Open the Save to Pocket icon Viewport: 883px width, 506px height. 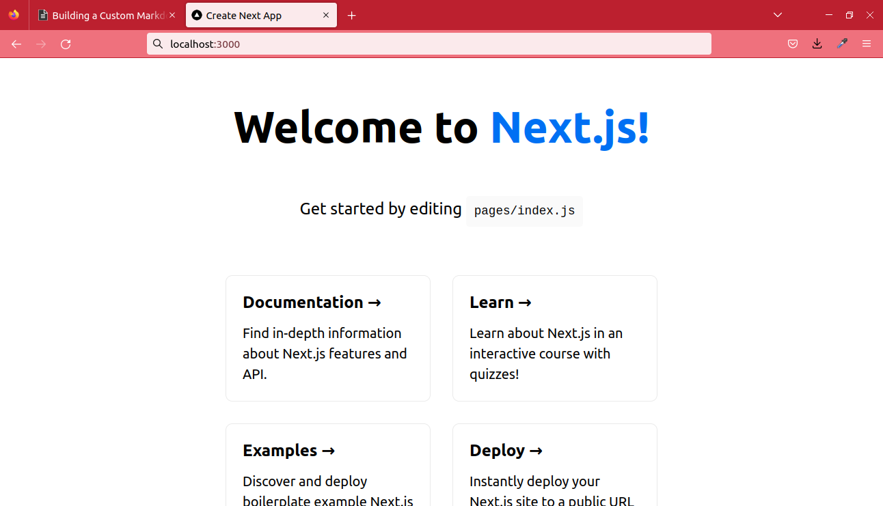pyautogui.click(x=793, y=44)
